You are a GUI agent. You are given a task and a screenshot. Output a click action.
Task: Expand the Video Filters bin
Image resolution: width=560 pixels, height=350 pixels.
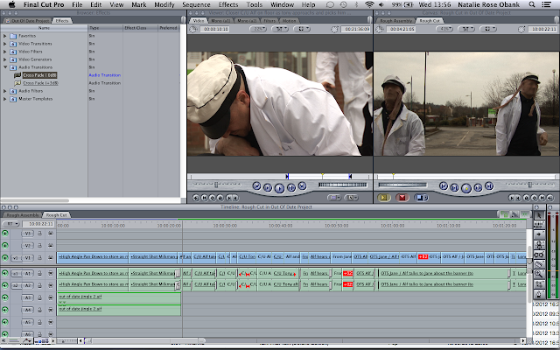coord(5,52)
